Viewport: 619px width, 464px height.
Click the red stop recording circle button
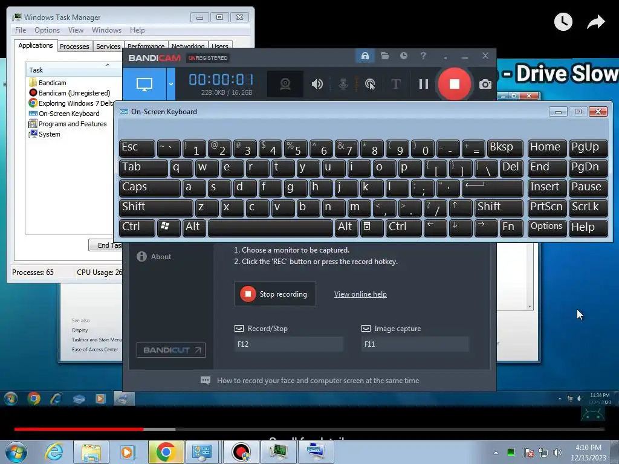coord(455,83)
